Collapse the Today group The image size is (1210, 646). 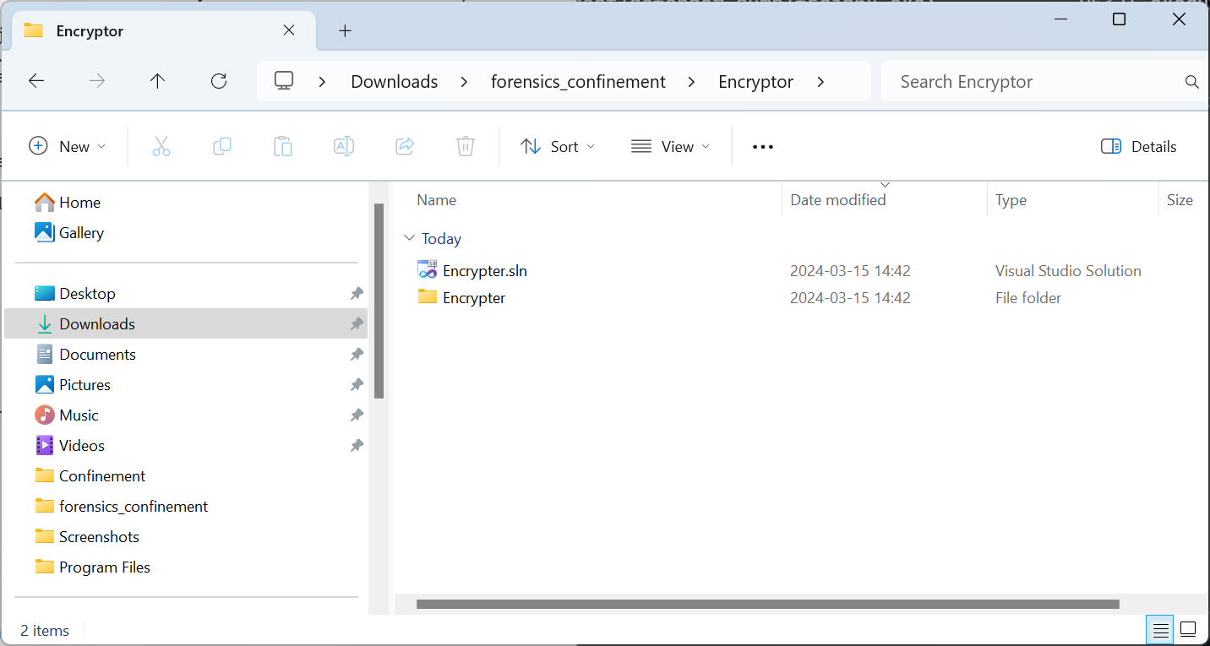(x=409, y=239)
